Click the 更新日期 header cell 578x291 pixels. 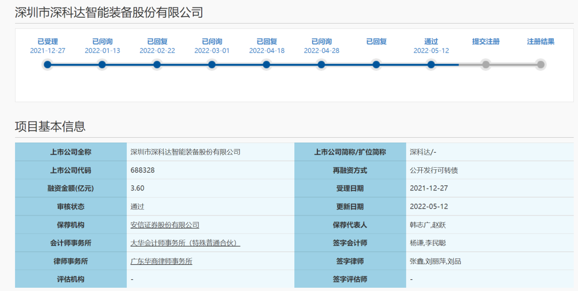click(350, 206)
